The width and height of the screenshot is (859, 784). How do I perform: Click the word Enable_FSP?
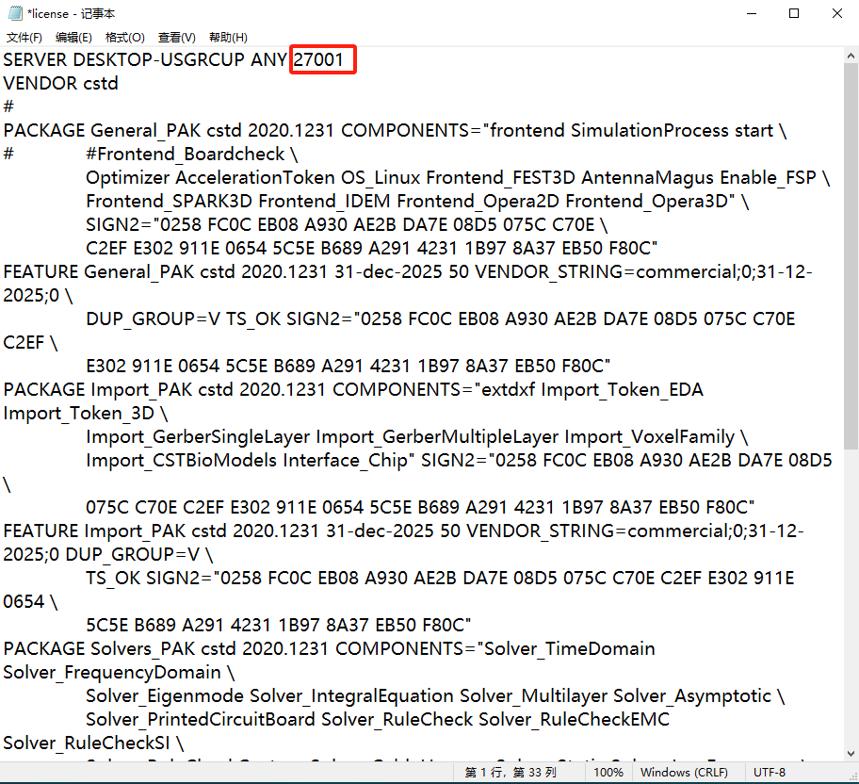[x=768, y=178]
